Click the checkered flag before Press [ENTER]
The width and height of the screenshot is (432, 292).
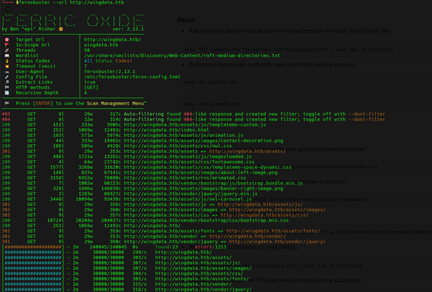pos(7,103)
